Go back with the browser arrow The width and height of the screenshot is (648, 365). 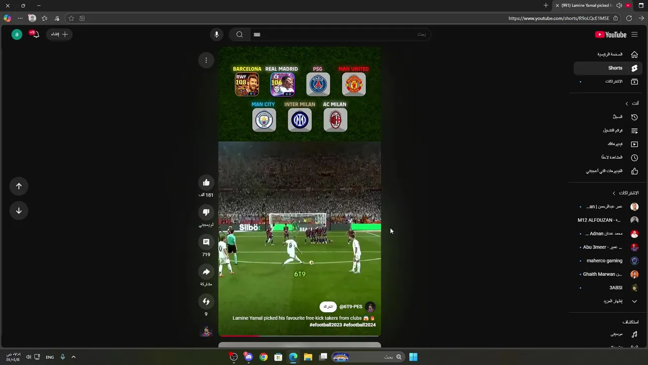(641, 18)
